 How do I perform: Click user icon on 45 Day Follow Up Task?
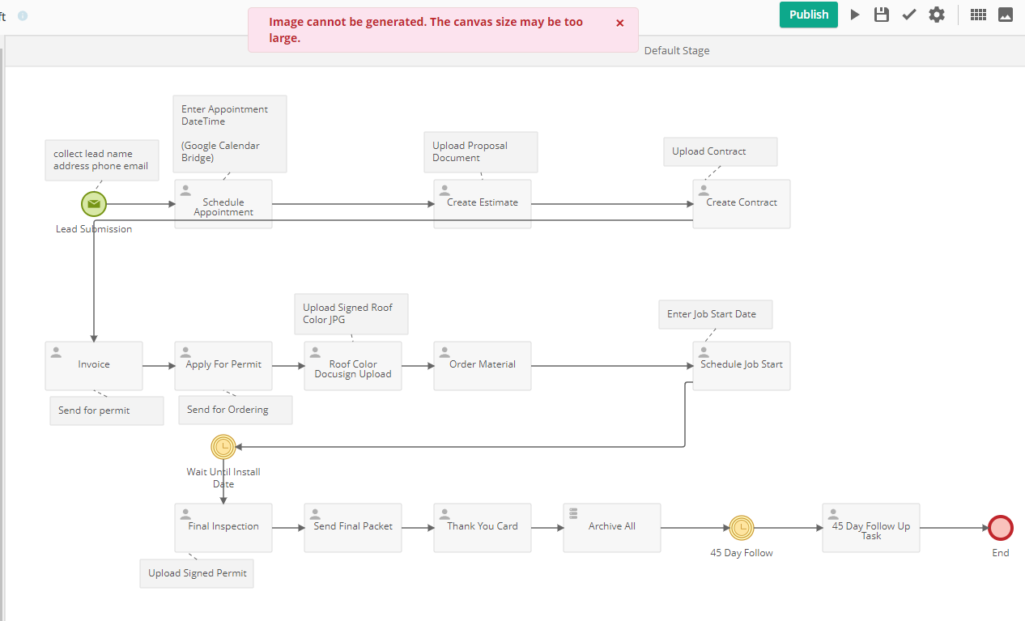tap(833, 514)
